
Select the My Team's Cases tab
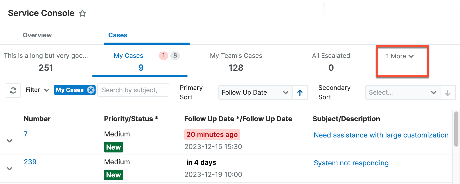[x=236, y=62]
